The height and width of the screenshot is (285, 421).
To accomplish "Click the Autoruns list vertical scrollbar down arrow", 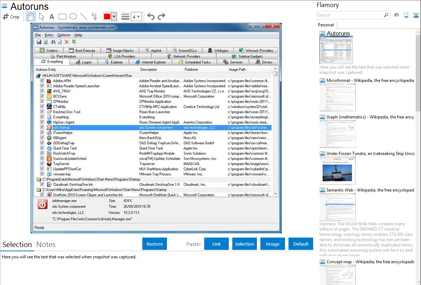I will (x=275, y=194).
